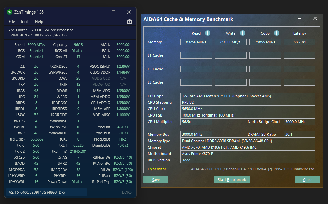Click the Memory Write field 89111 MB/s
The width and height of the screenshot is (328, 204).
[x=231, y=42]
